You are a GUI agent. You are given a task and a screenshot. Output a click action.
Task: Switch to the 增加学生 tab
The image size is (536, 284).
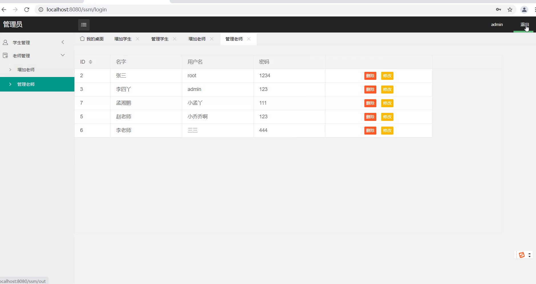[x=123, y=39]
